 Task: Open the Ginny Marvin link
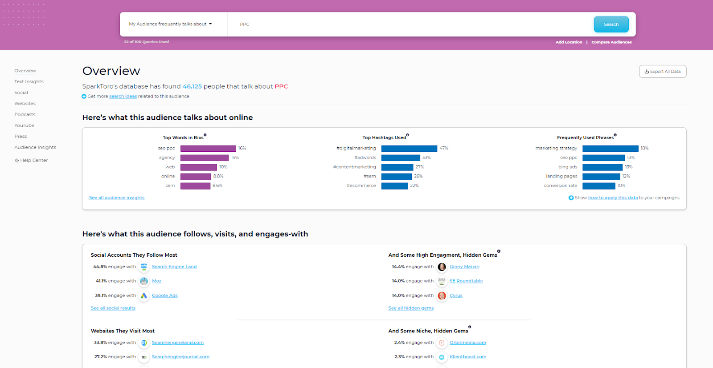(464, 267)
